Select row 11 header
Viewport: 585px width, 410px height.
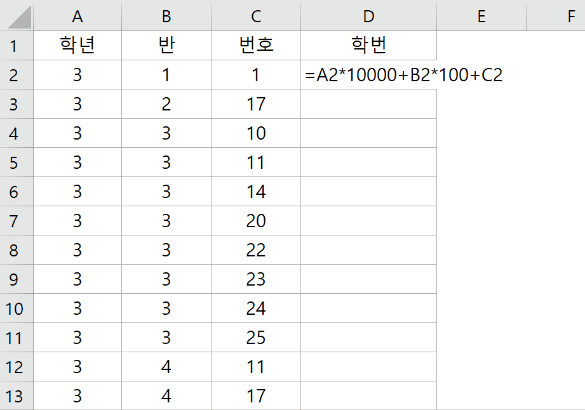pyautogui.click(x=17, y=338)
